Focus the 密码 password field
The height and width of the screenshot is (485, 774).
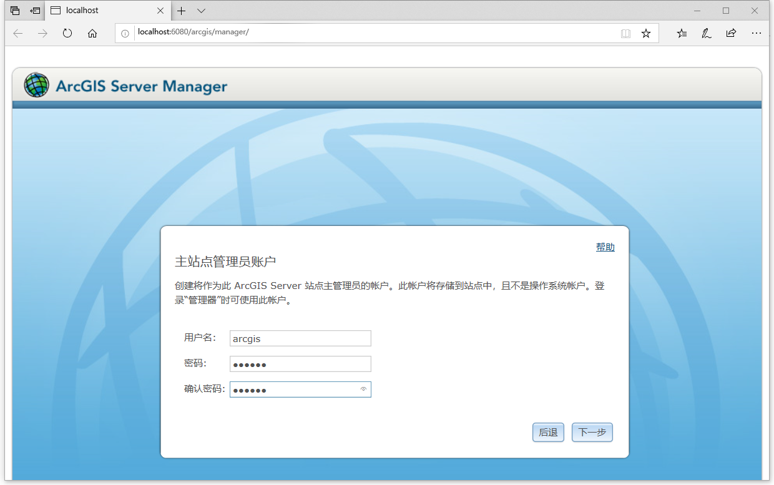tap(300, 364)
